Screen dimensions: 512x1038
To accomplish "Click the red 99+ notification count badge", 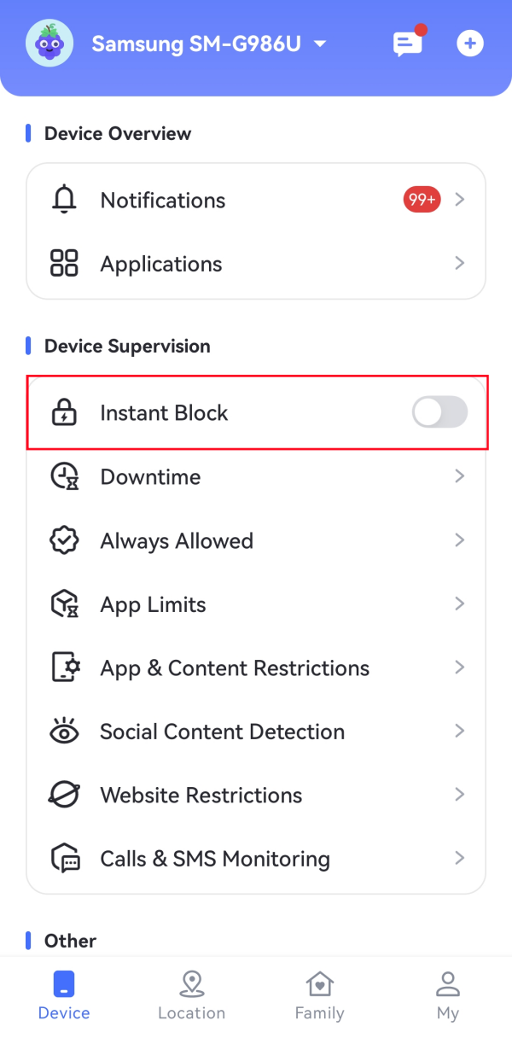I will pos(421,199).
